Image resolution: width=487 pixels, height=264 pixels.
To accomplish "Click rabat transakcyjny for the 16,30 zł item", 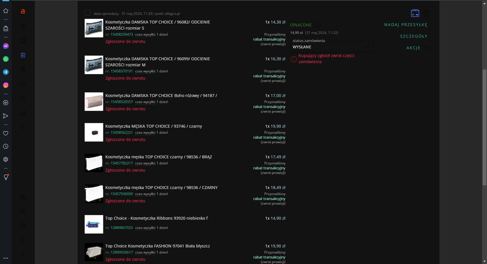I will click(269, 76).
